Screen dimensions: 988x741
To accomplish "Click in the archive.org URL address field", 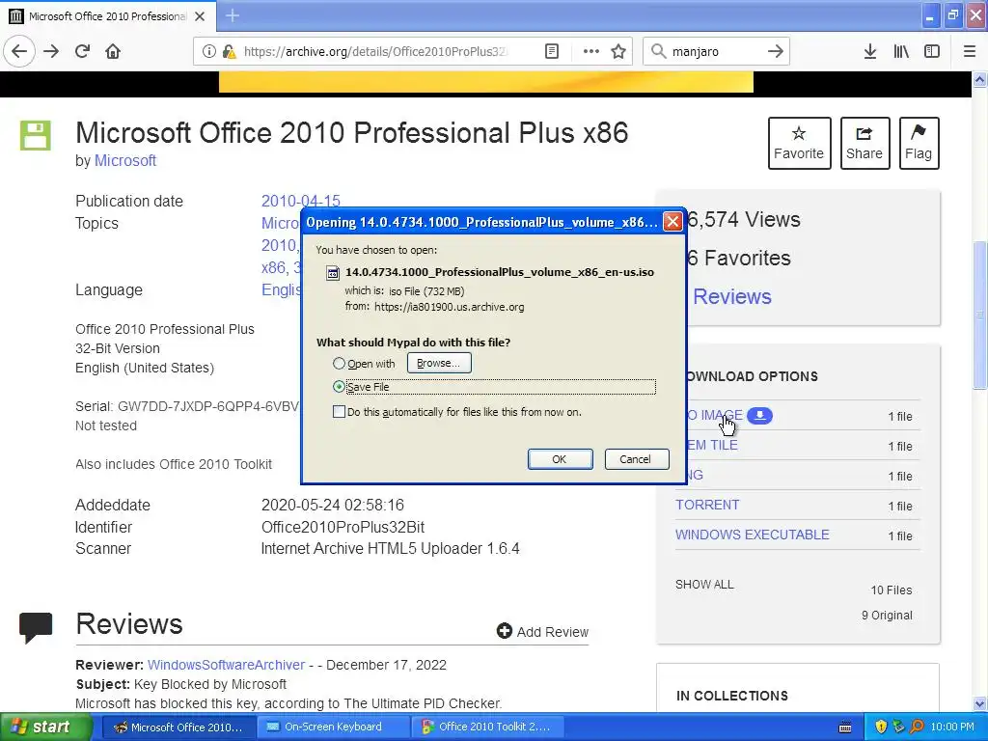I will (x=375, y=51).
